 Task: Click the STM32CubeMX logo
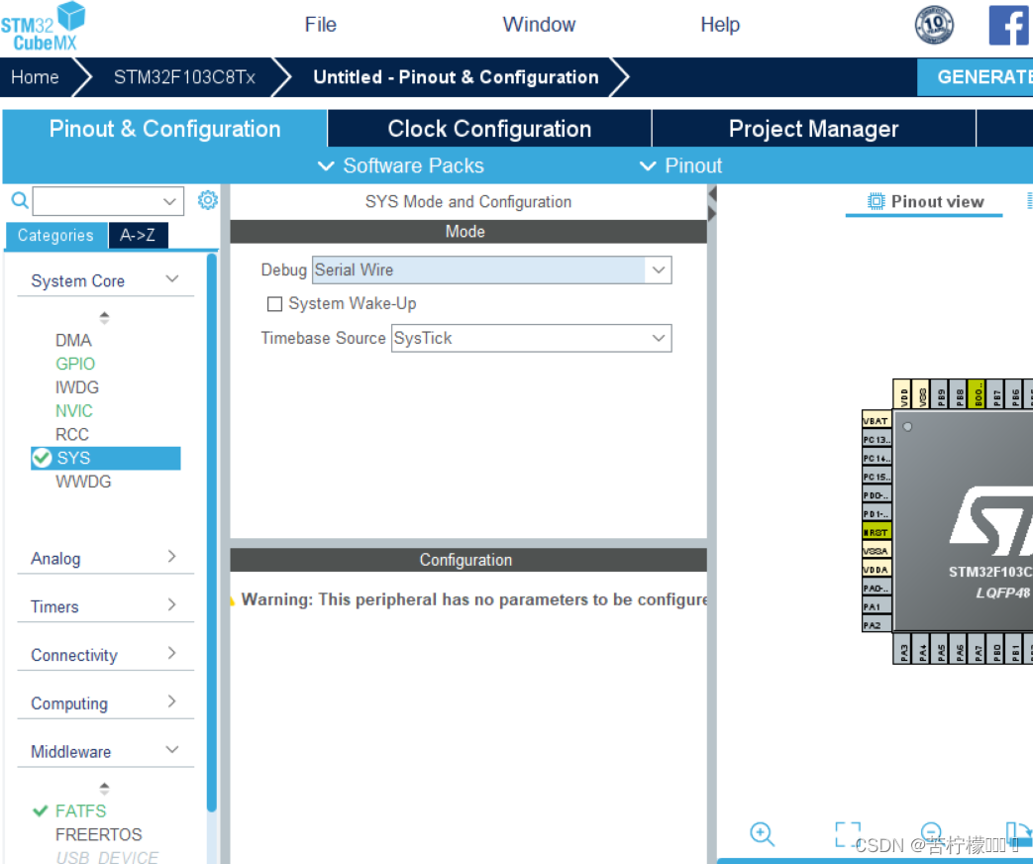coord(44,27)
